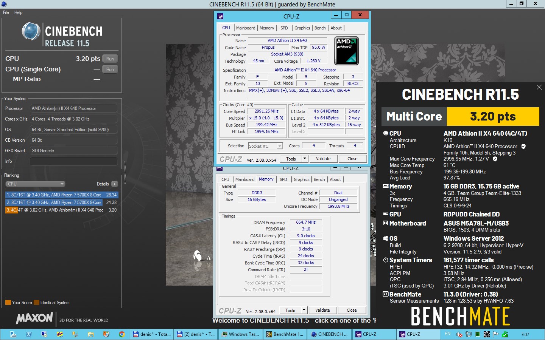545x340 pixels.
Task: Click the 3.20 pts Multi Core score
Action: click(493, 116)
